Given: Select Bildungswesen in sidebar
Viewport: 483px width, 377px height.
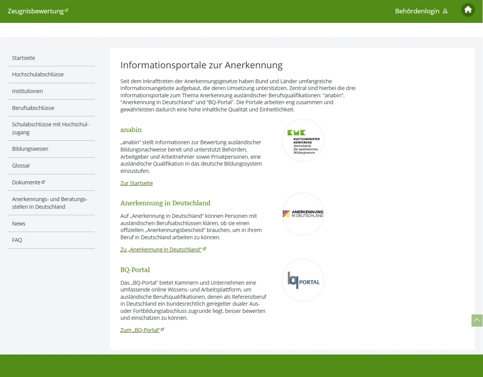Looking at the screenshot, I should point(51,149).
